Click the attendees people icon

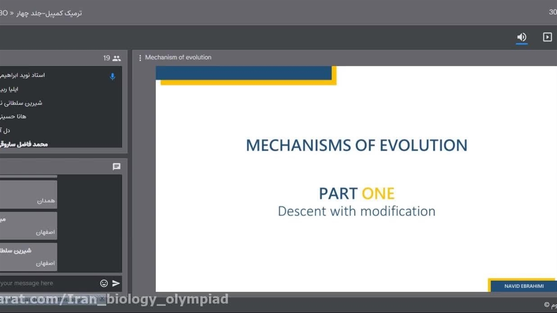coord(117,58)
